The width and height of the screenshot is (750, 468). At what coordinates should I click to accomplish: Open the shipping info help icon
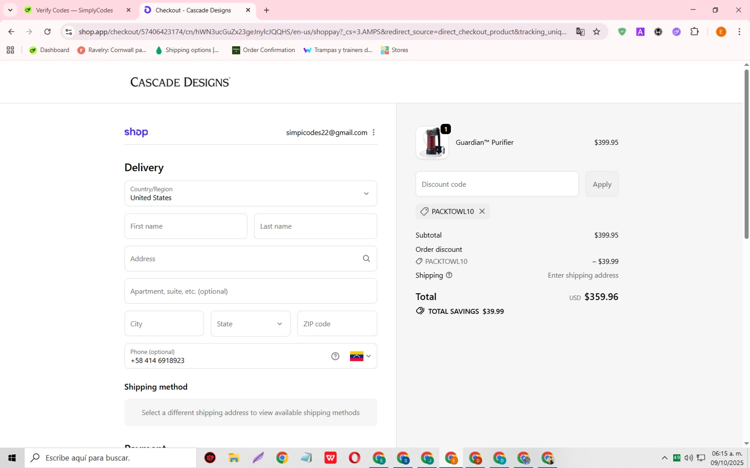[449, 275]
